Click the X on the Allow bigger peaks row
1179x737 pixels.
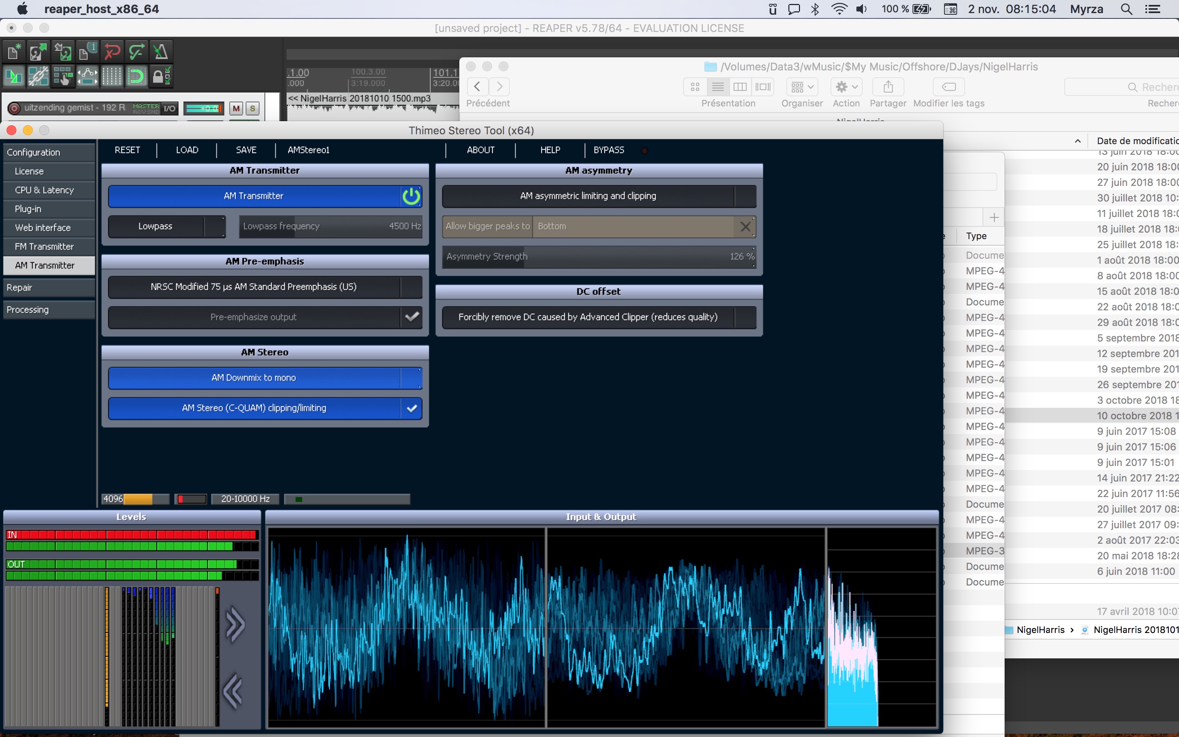coord(745,226)
